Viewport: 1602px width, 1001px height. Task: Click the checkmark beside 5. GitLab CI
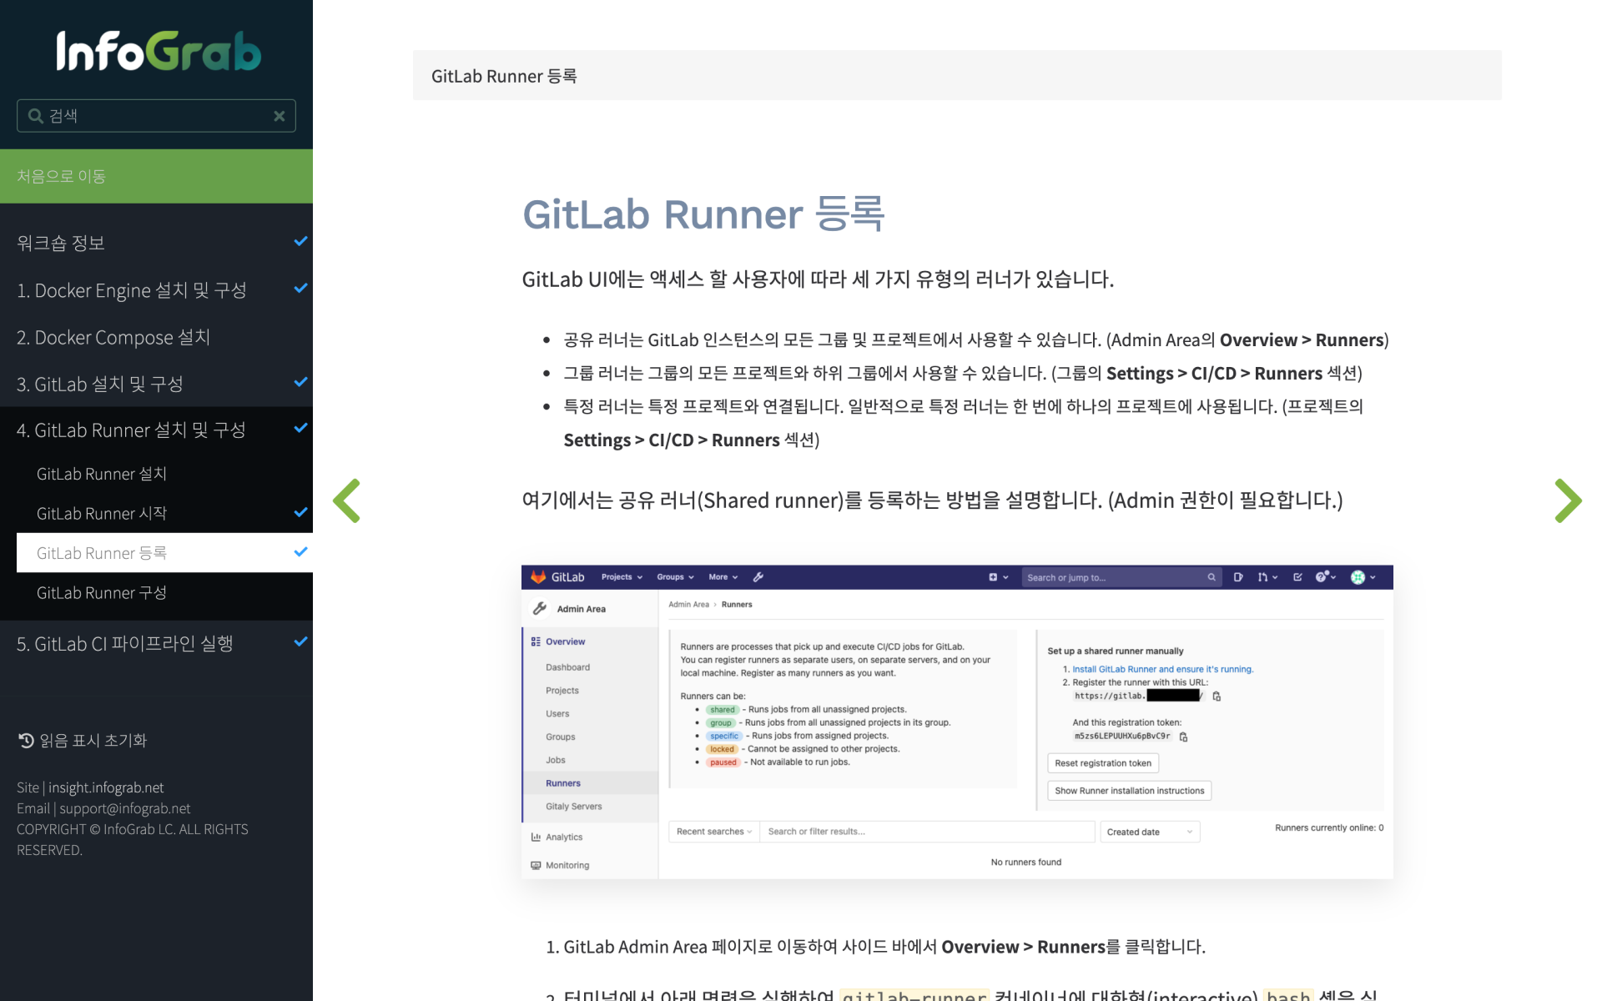click(x=301, y=641)
